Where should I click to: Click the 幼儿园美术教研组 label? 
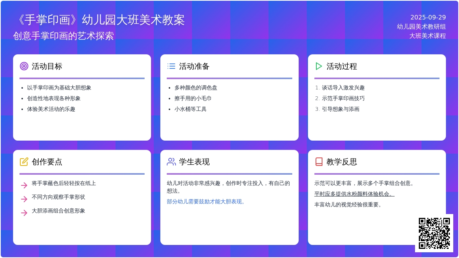tap(421, 26)
